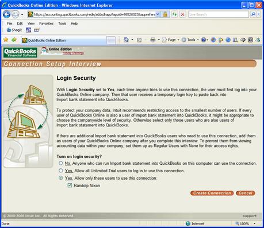Click the Internet zone globe in status bar

188,223
